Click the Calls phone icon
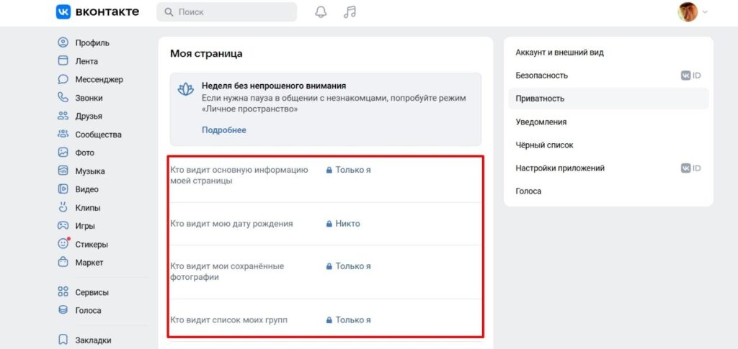 point(63,98)
